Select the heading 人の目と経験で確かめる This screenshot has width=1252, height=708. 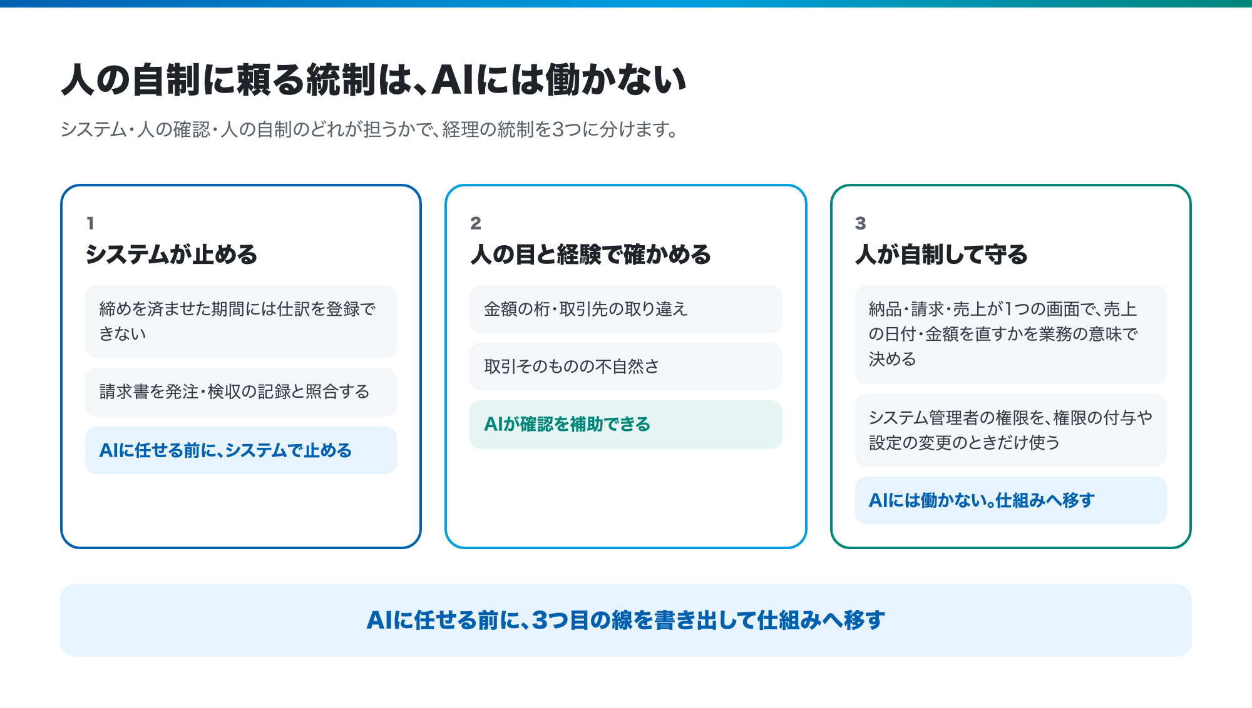pyautogui.click(x=591, y=255)
